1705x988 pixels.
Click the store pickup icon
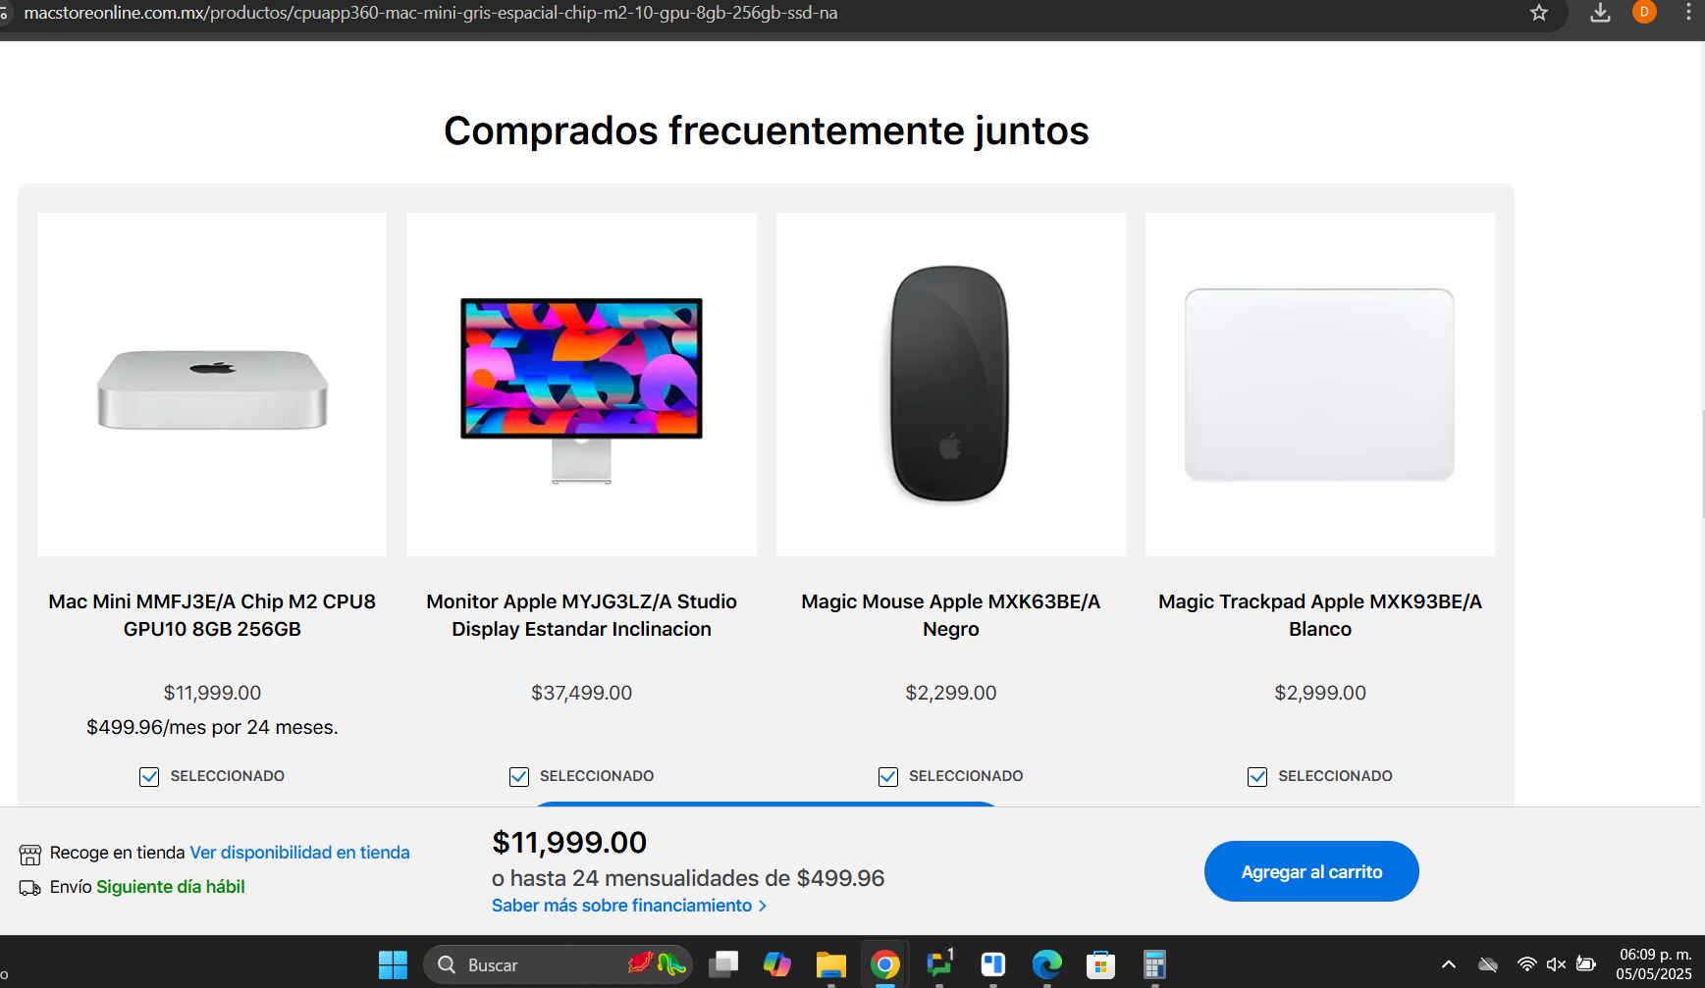(30, 854)
